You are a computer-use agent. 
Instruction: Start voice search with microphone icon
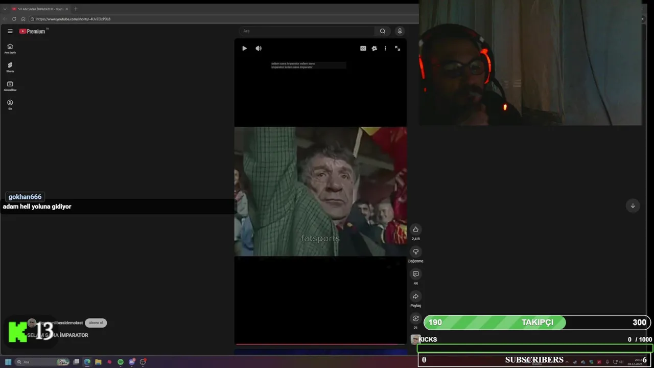click(x=400, y=31)
